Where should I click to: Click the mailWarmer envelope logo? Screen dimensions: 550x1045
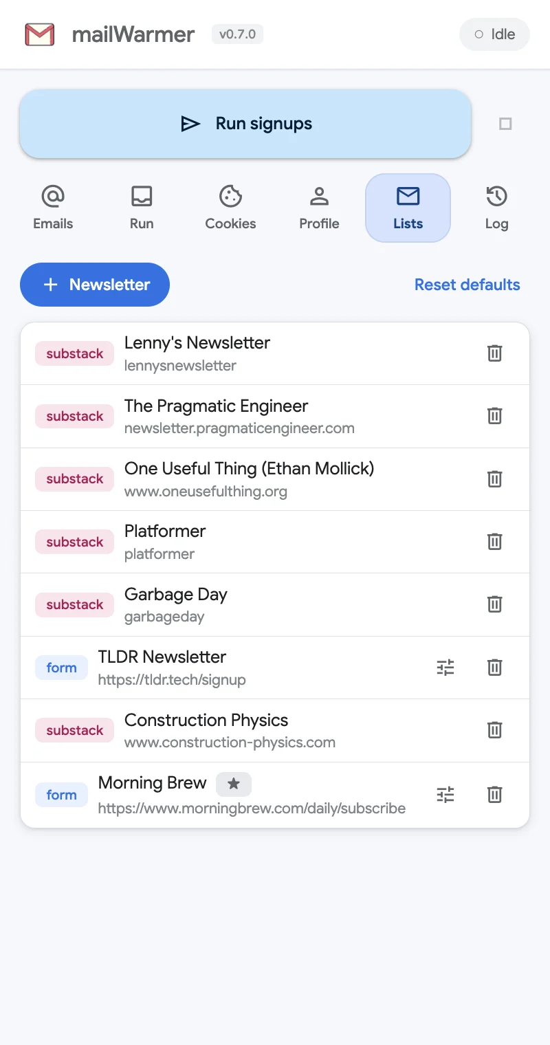tap(39, 34)
